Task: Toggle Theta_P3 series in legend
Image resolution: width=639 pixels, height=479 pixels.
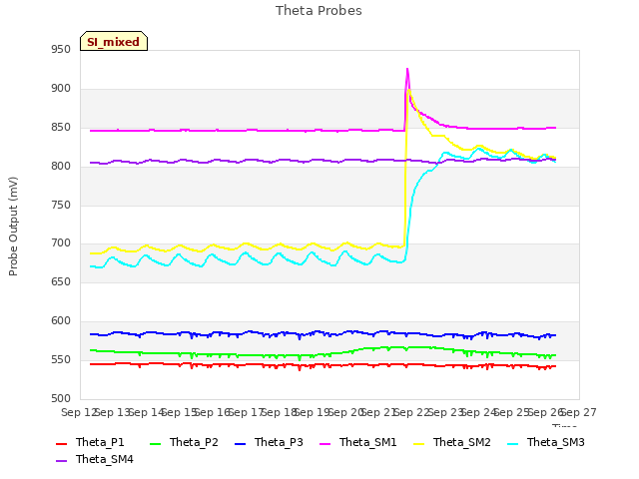Action: (269, 442)
